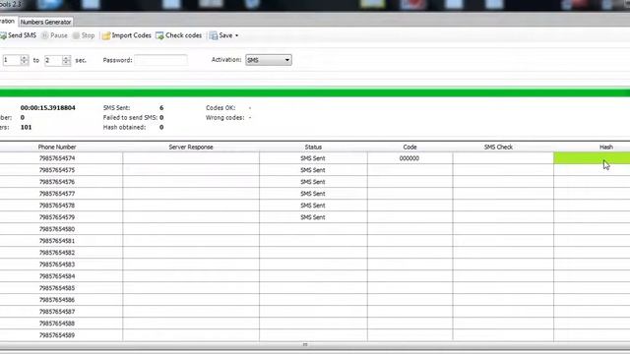The image size is (630, 354).
Task: Select phone number 79857654588
Action: tap(57, 324)
